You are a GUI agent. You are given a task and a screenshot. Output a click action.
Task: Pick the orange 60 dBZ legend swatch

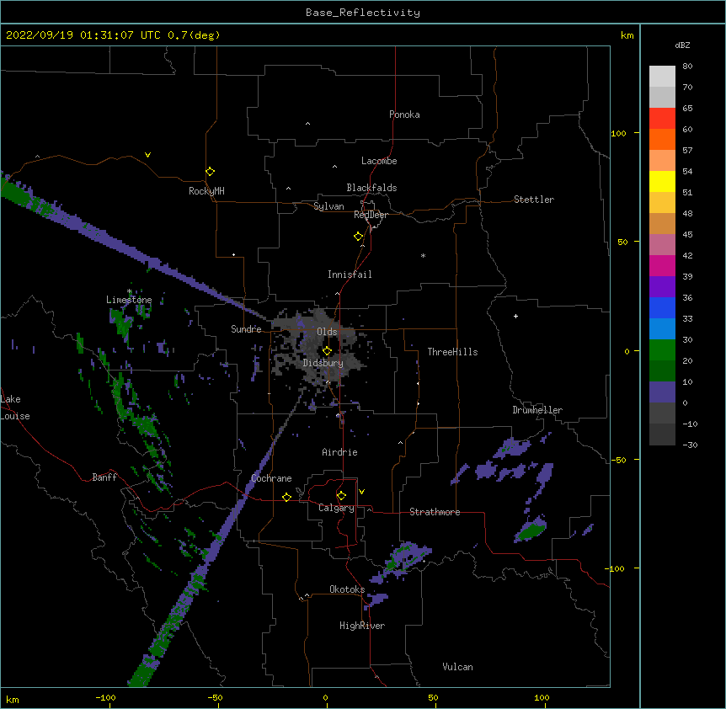click(662, 139)
